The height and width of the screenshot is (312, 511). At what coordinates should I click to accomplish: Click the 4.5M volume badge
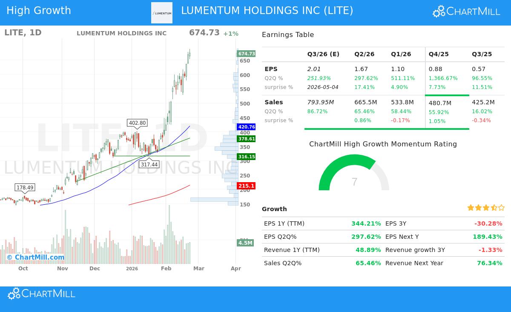pos(245,243)
